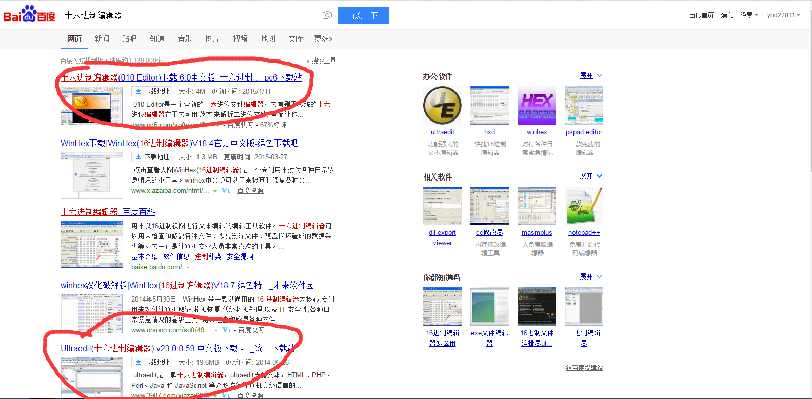Click ultraedit UE logo icon
The width and height of the screenshot is (812, 399).
point(442,105)
